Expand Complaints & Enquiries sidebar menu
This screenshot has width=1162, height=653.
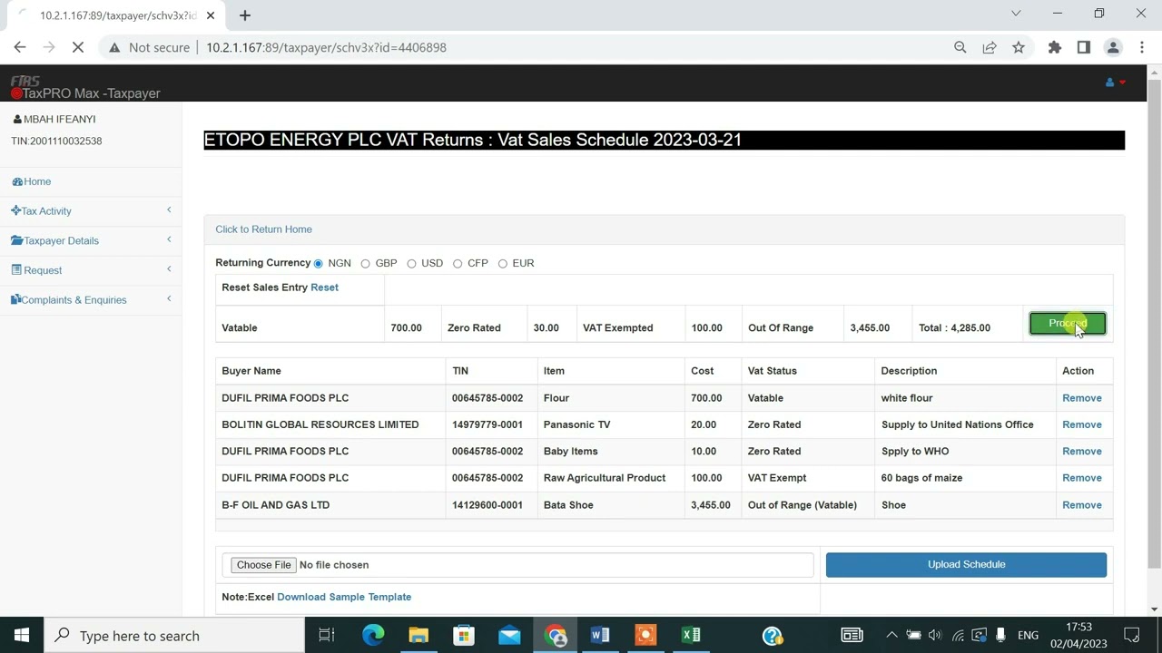[91, 299]
